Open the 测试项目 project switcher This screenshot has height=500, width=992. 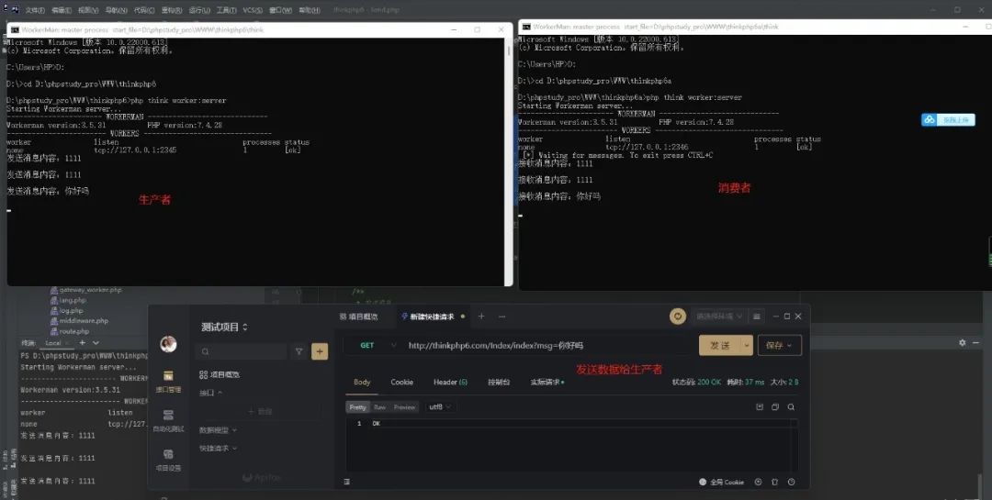click(x=225, y=327)
